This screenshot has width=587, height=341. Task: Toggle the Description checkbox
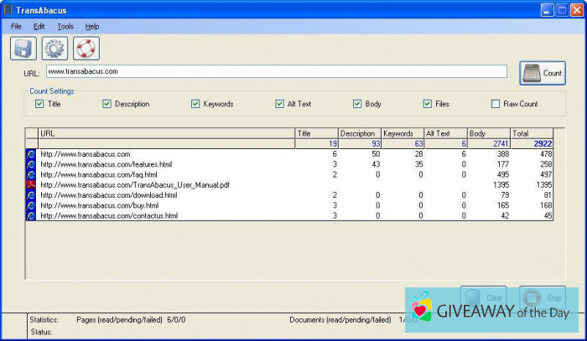(x=107, y=104)
